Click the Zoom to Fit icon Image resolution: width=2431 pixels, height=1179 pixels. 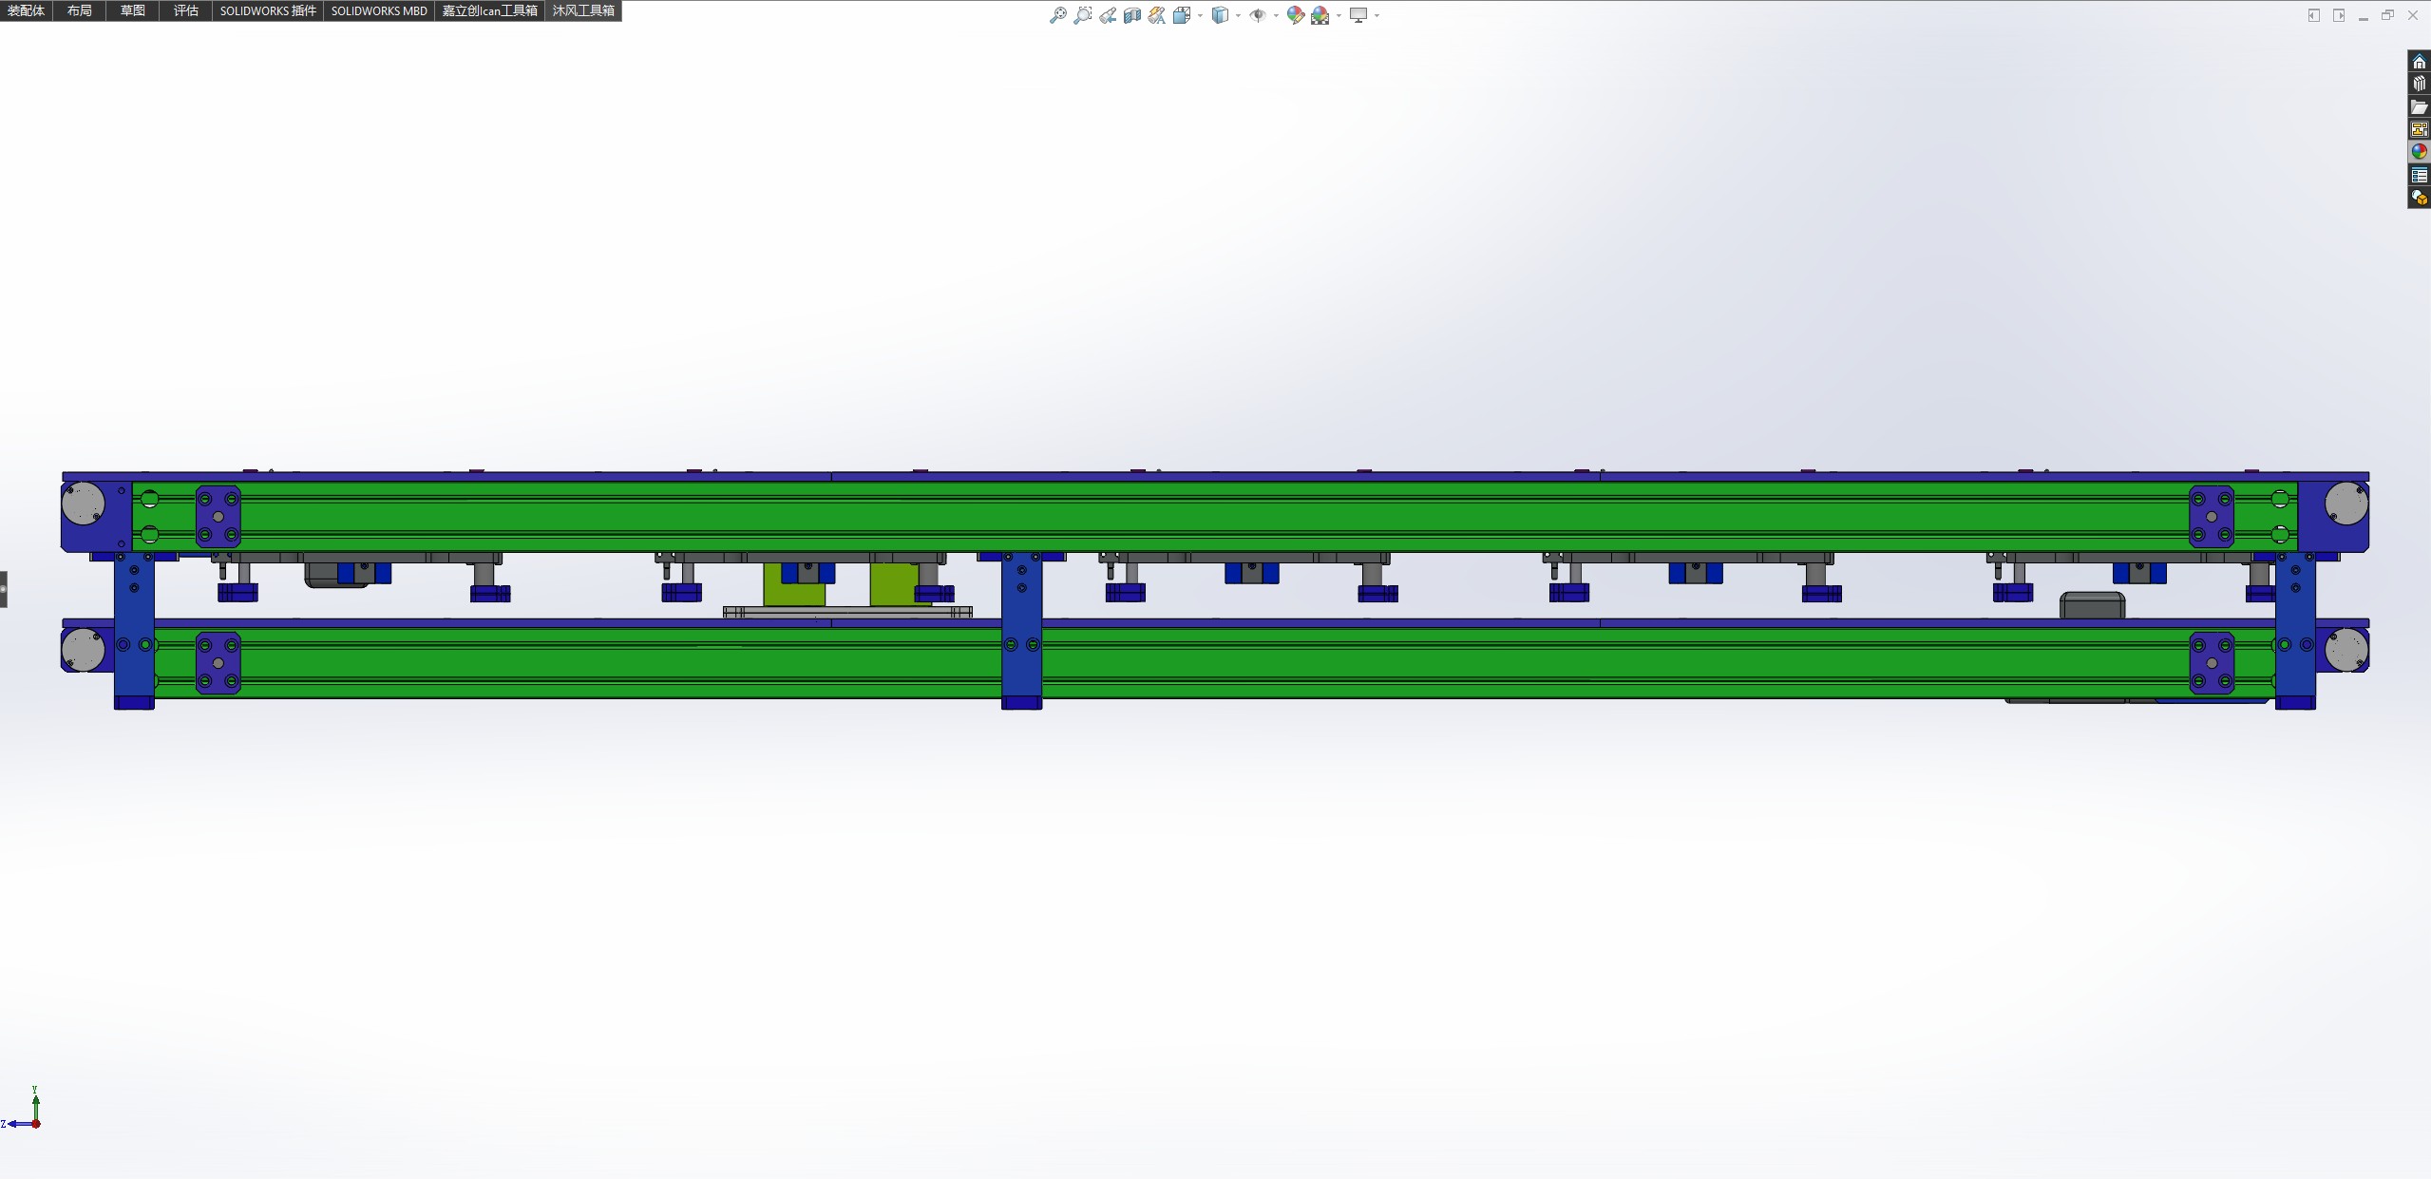tap(1057, 15)
